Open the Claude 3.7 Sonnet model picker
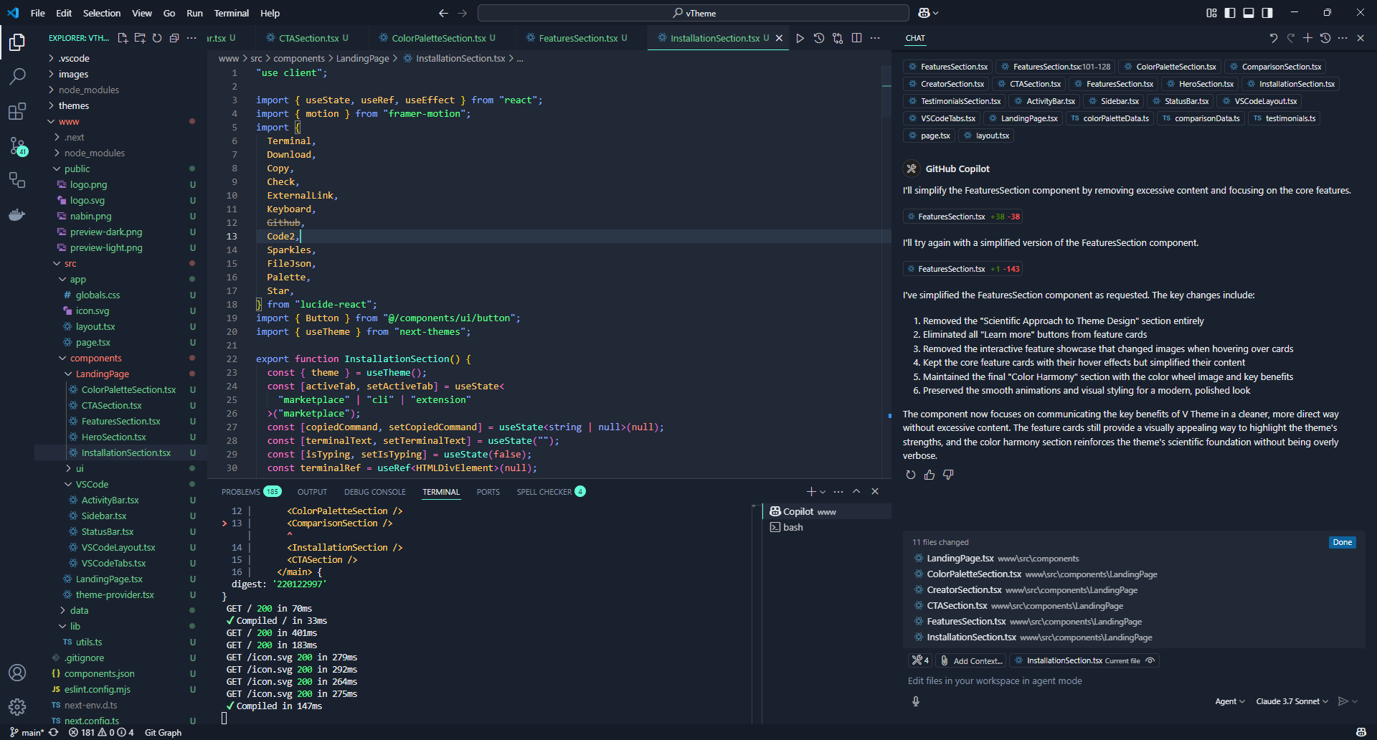The height and width of the screenshot is (740, 1377). pos(1290,701)
